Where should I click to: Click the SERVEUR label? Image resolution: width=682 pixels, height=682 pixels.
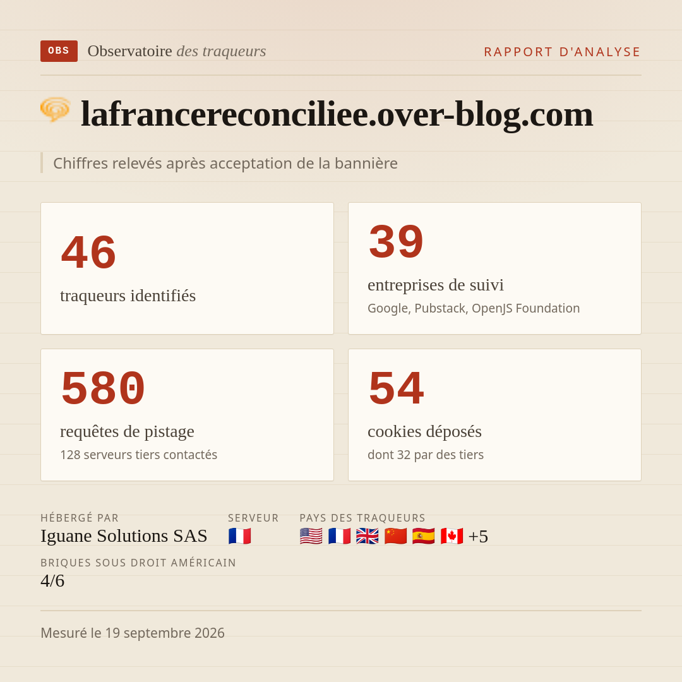tap(253, 518)
